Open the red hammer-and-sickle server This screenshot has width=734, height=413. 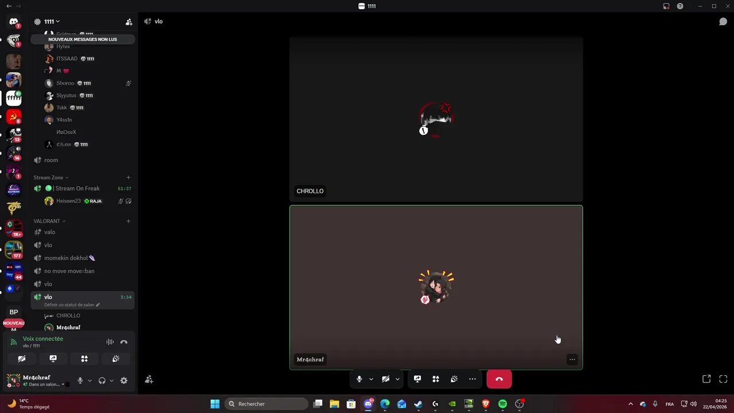click(14, 117)
